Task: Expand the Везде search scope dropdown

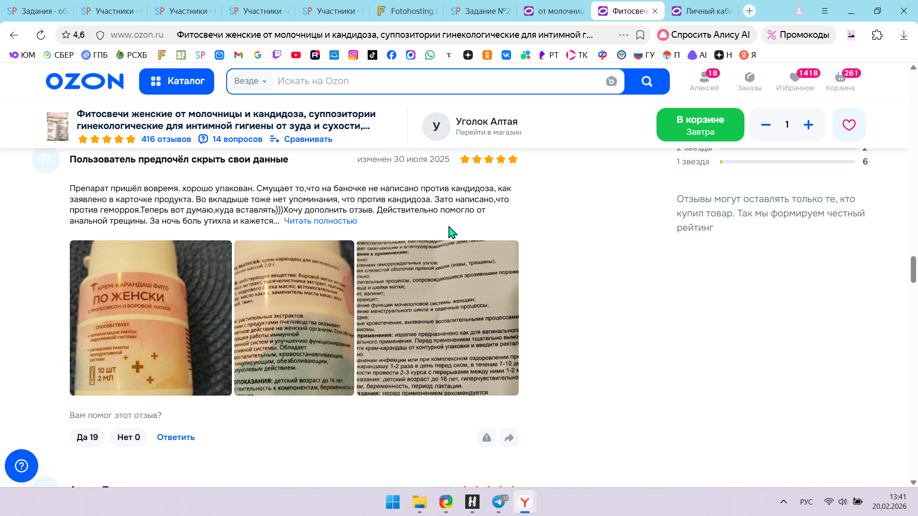Action: 251,81
